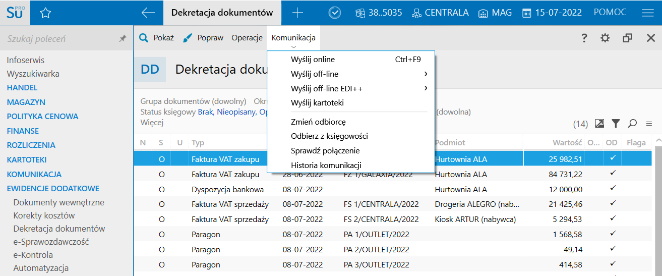The image size is (662, 276).
Task: Pin the command search panel
Action: (123, 38)
